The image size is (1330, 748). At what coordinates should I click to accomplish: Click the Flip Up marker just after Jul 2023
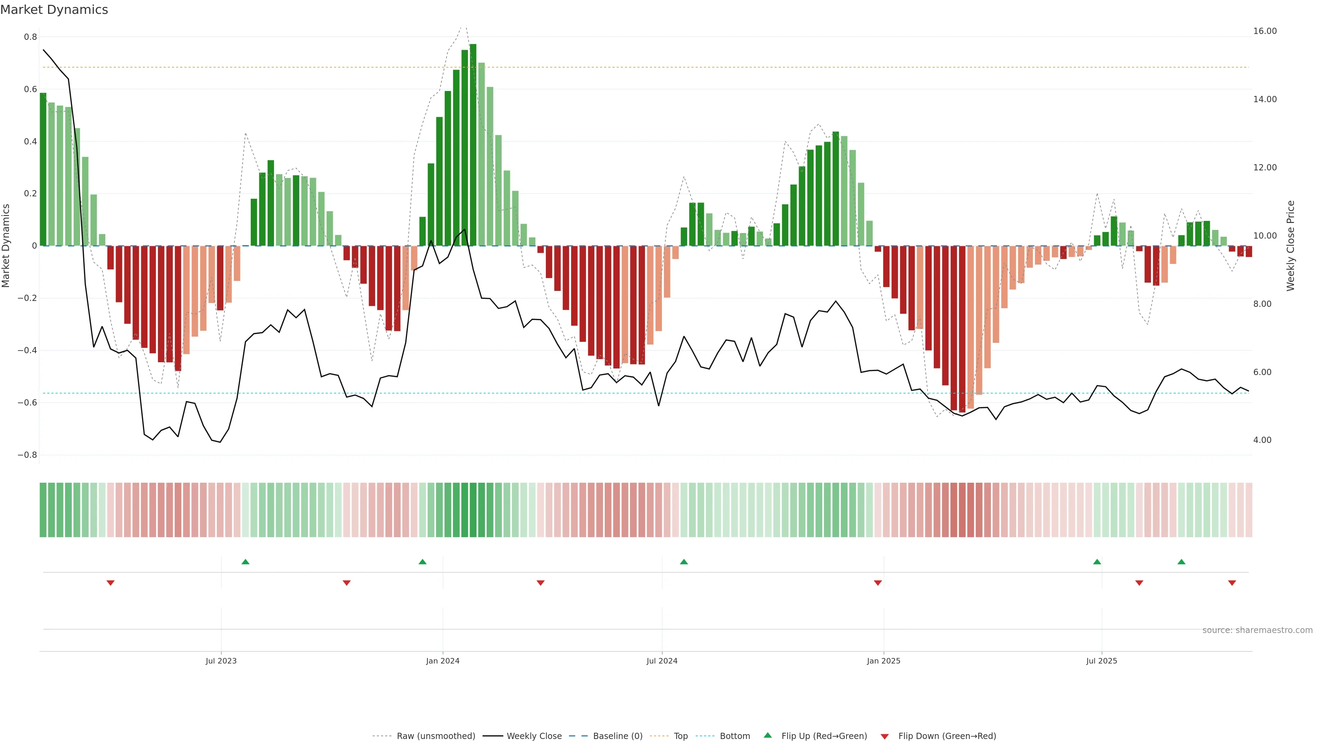245,562
